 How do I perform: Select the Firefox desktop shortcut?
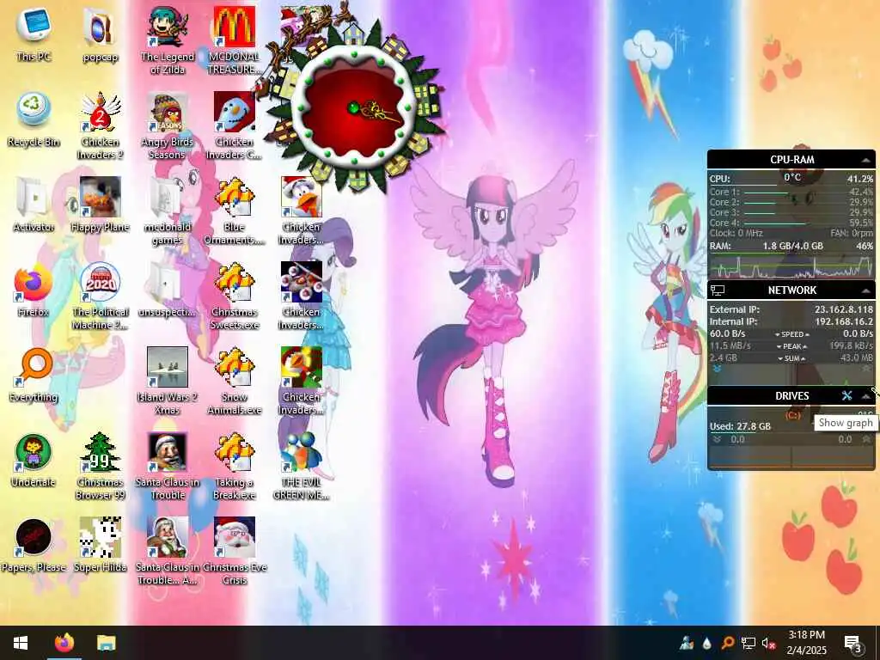[x=34, y=290]
